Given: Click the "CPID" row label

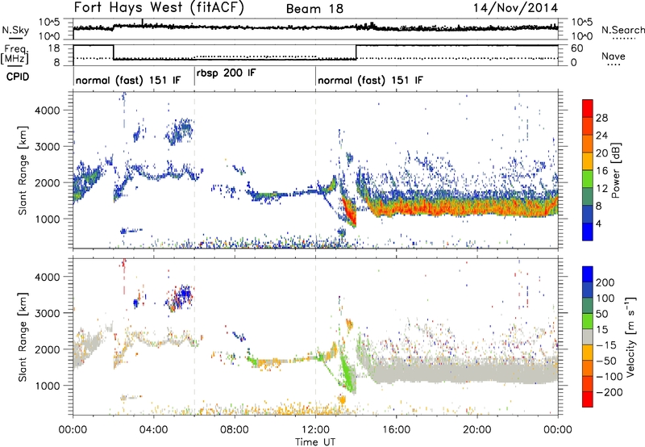Looking at the screenshot, I should pyautogui.click(x=18, y=77).
